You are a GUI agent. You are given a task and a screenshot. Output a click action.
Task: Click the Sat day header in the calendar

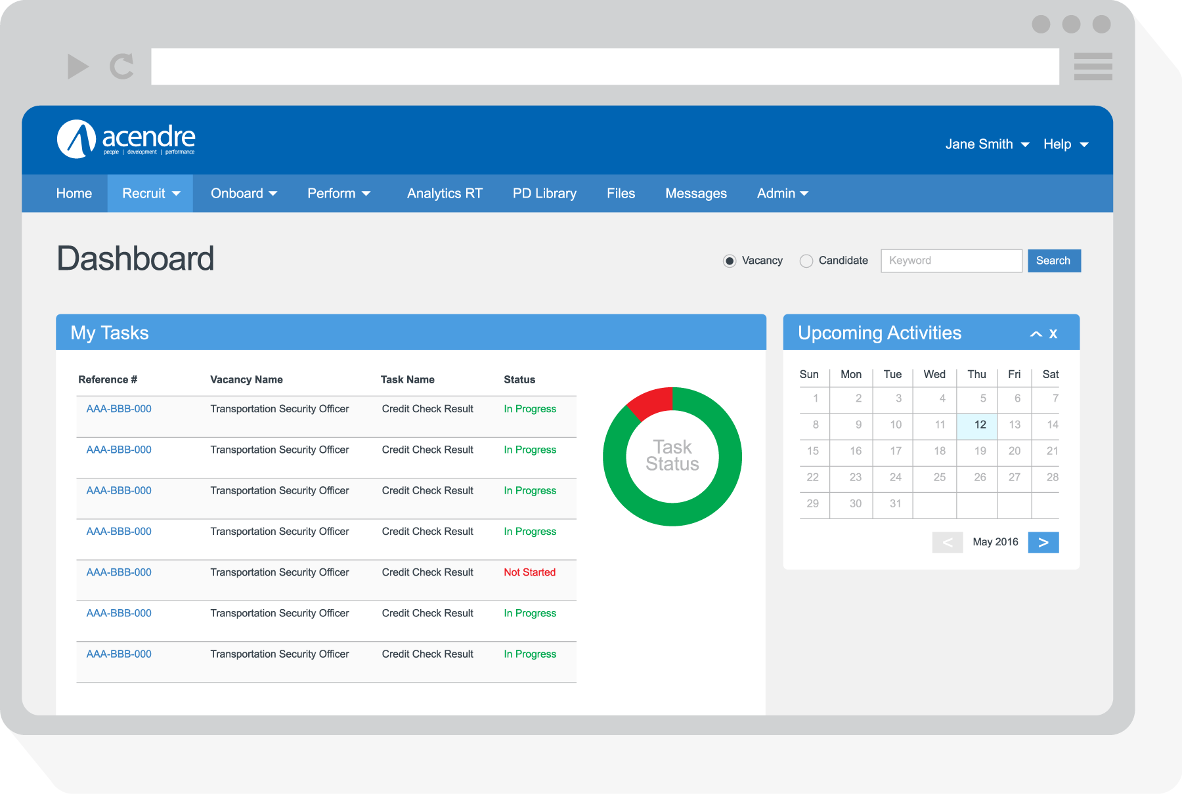(x=1051, y=375)
